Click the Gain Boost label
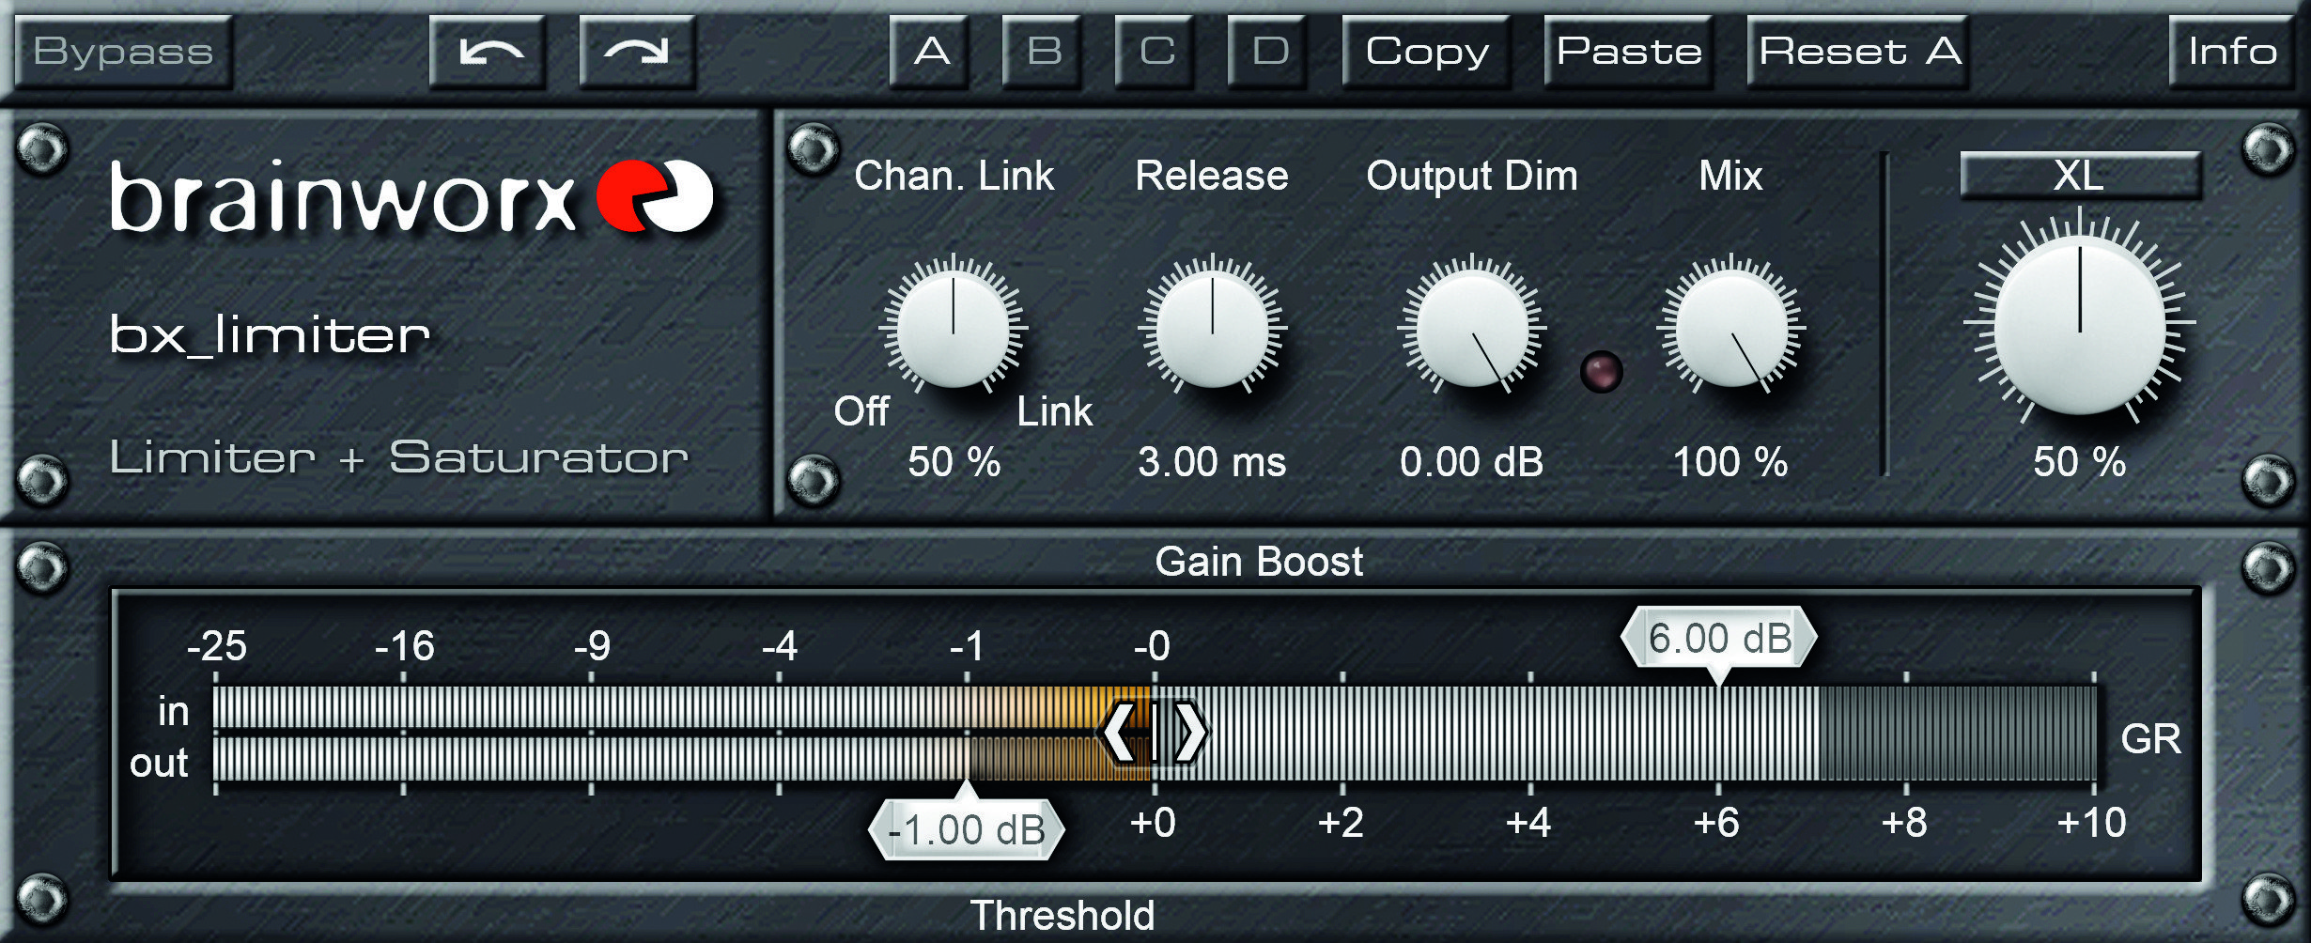Screen dimensions: 2311x943 1259,562
